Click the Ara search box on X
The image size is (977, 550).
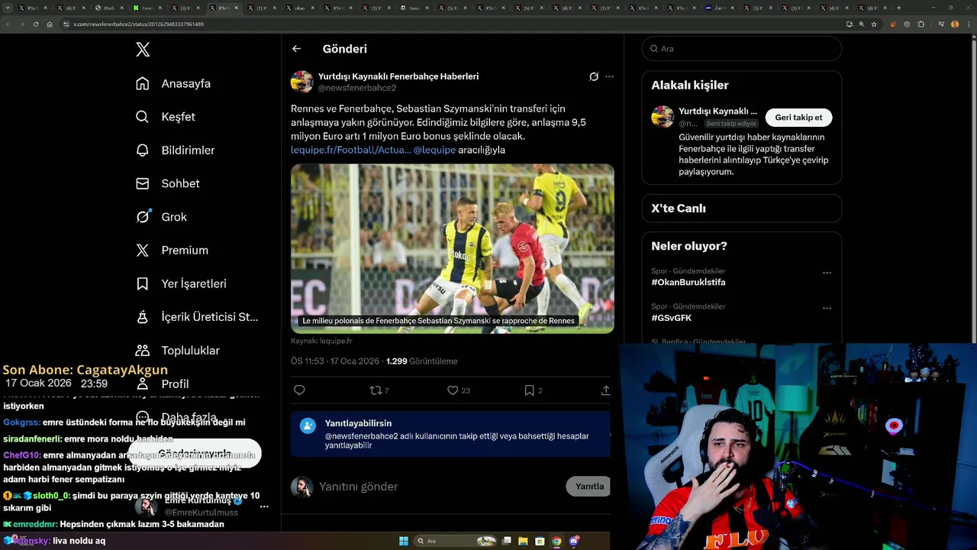(742, 49)
